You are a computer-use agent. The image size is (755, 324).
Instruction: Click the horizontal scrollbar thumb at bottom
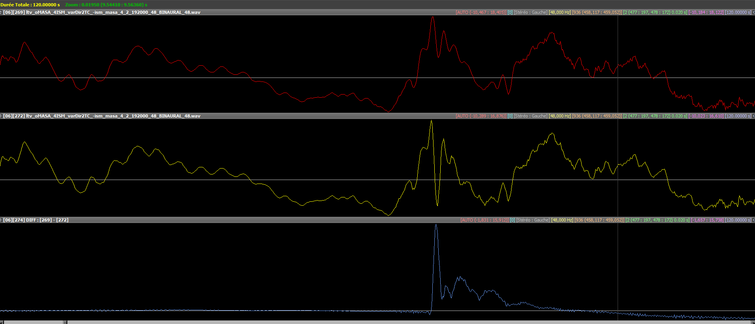point(34,322)
